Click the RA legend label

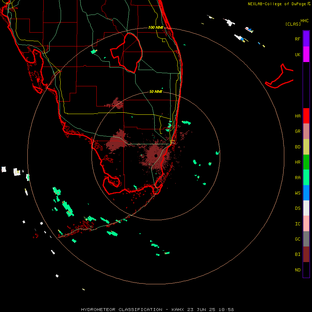point(297,178)
